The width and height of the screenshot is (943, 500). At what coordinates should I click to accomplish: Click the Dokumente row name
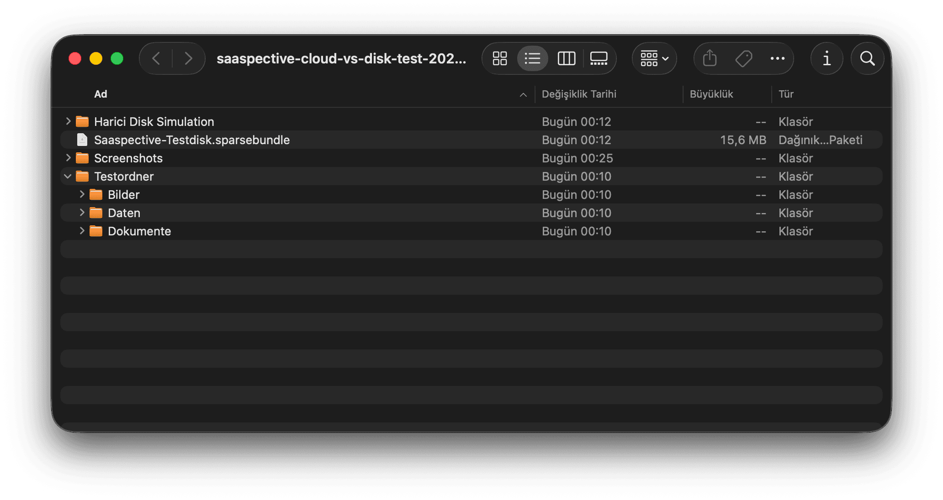point(139,231)
